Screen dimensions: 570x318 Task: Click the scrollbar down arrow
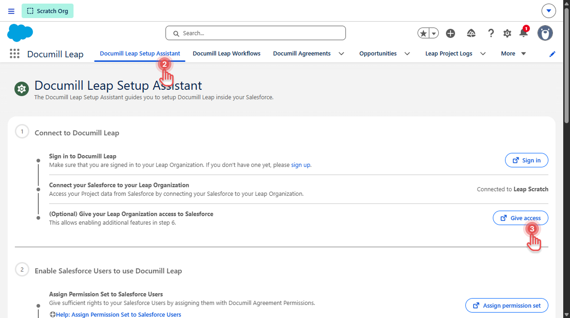(x=566, y=314)
